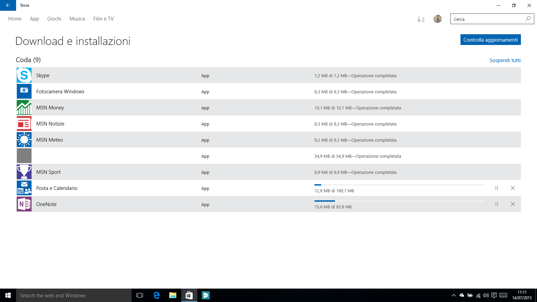Click the Sospendi tutti link
The image size is (537, 302).
pos(505,60)
